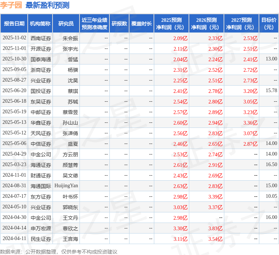Click analyst name HuijingYan
The height and width of the screenshot is (255, 279).
[x=66, y=186]
